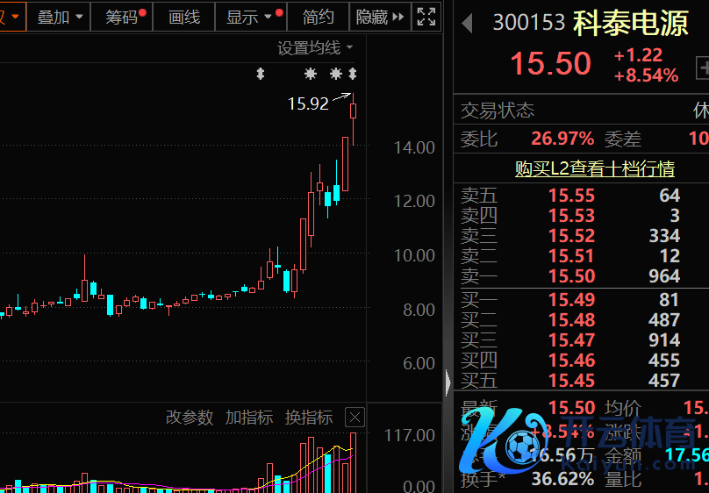This screenshot has height=493, width=709.
Task: Close the volume indicator panel
Action: (x=354, y=418)
